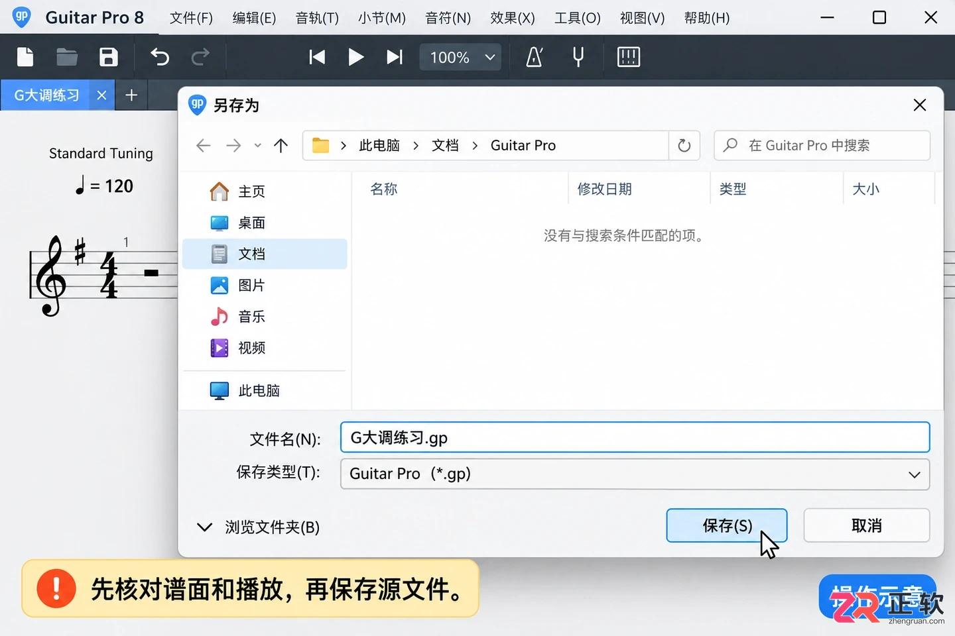Viewport: 955px width, 636px height.
Task: Close the G大调练习 tab
Action: click(101, 95)
